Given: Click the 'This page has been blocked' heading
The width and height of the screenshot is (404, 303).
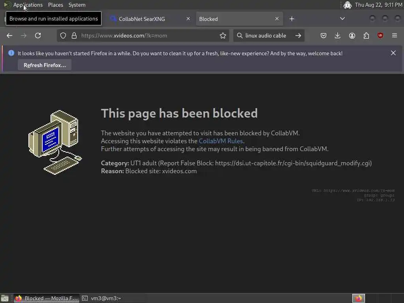Looking at the screenshot, I should coord(180,113).
